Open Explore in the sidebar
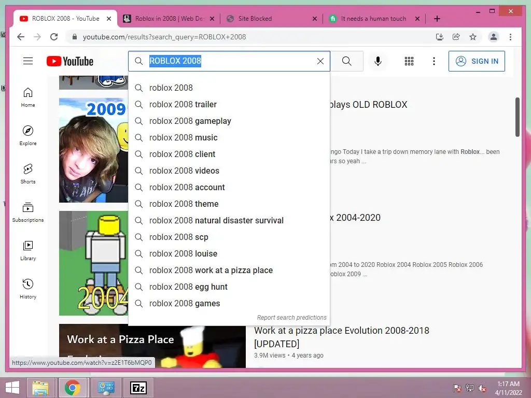 tap(28, 136)
